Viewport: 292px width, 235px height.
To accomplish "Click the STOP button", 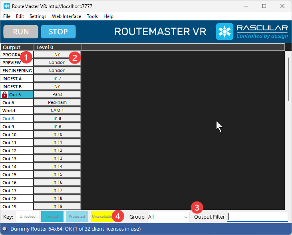I will point(58,32).
